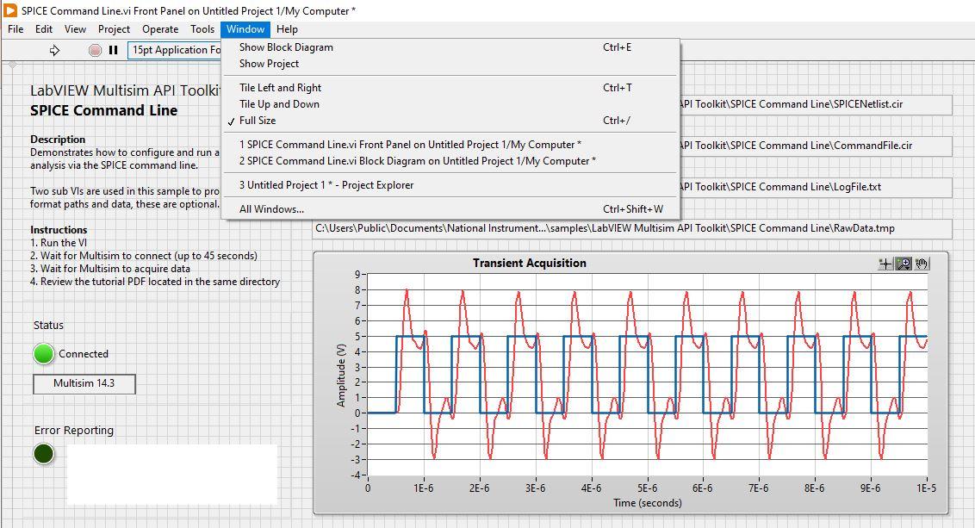Select the graph zoom tool

click(903, 264)
